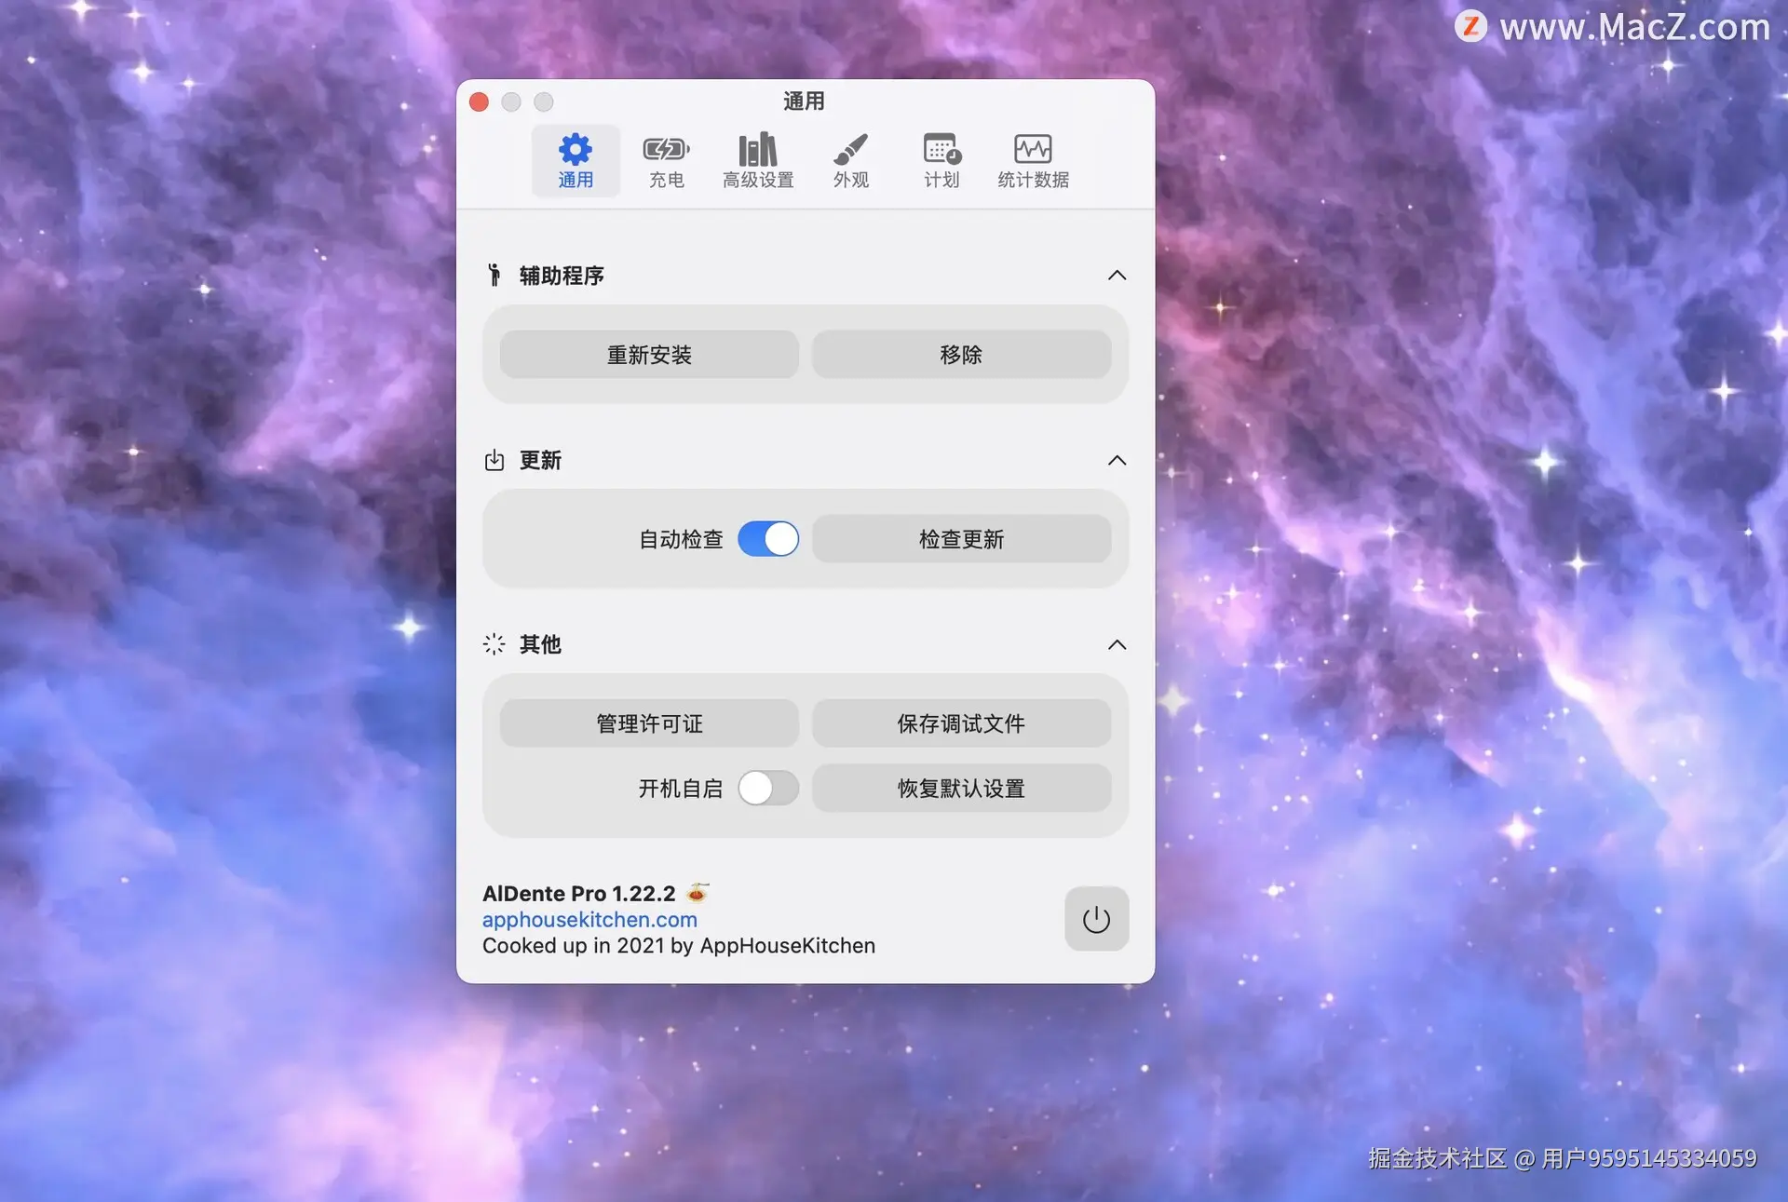Collapse the 其他 section chevron

[x=1117, y=645]
